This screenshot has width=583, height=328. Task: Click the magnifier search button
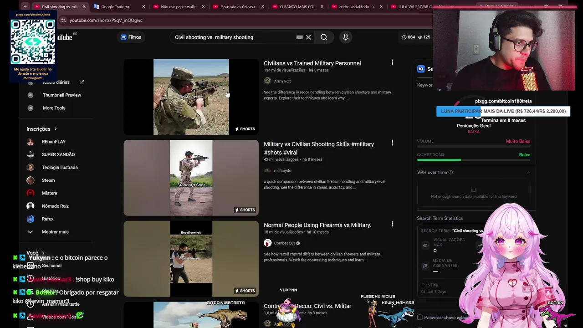[324, 37]
